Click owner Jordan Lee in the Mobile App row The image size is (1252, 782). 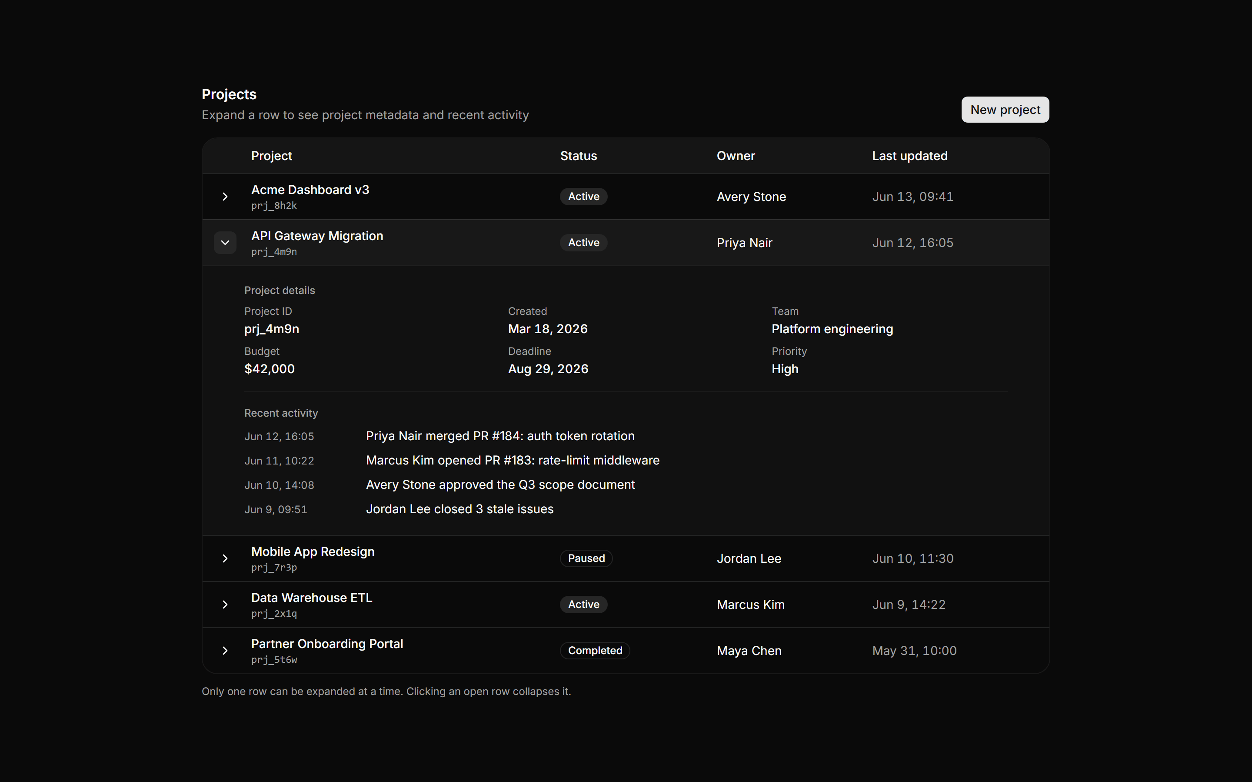click(749, 558)
